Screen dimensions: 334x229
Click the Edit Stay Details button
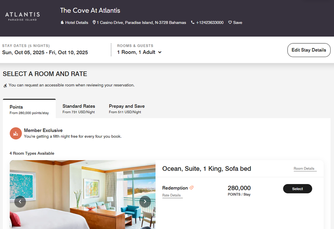click(x=309, y=50)
